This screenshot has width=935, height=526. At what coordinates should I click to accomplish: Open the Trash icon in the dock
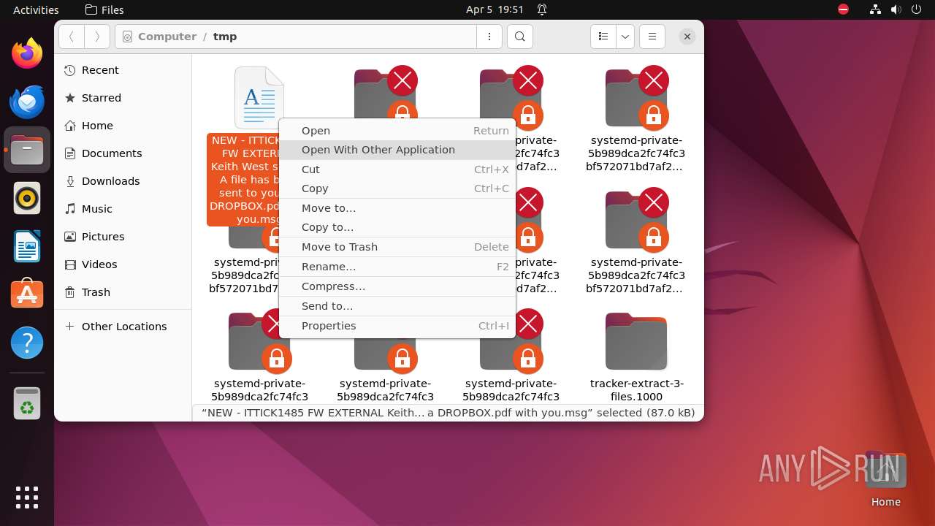pos(27,403)
